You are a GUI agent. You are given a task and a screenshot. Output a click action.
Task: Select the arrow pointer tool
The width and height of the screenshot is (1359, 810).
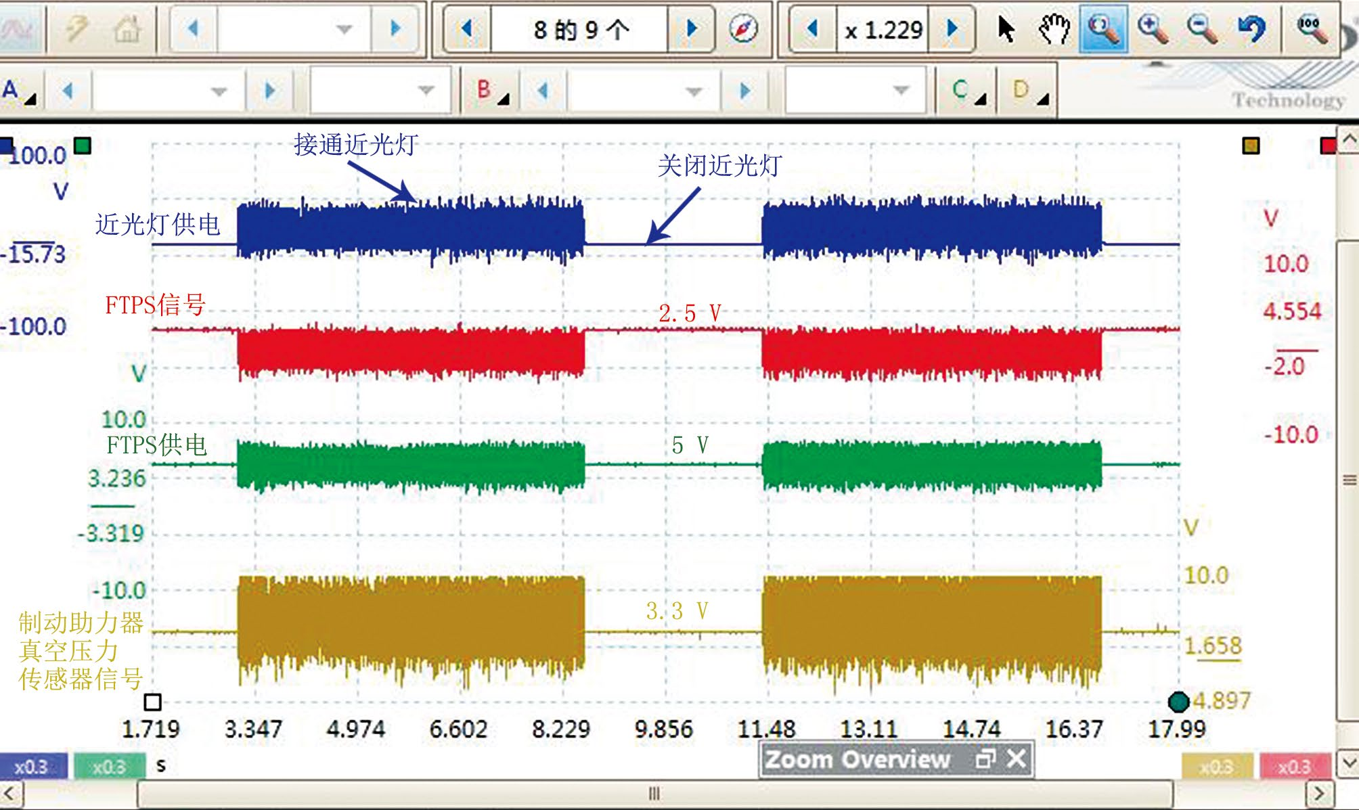point(1006,29)
